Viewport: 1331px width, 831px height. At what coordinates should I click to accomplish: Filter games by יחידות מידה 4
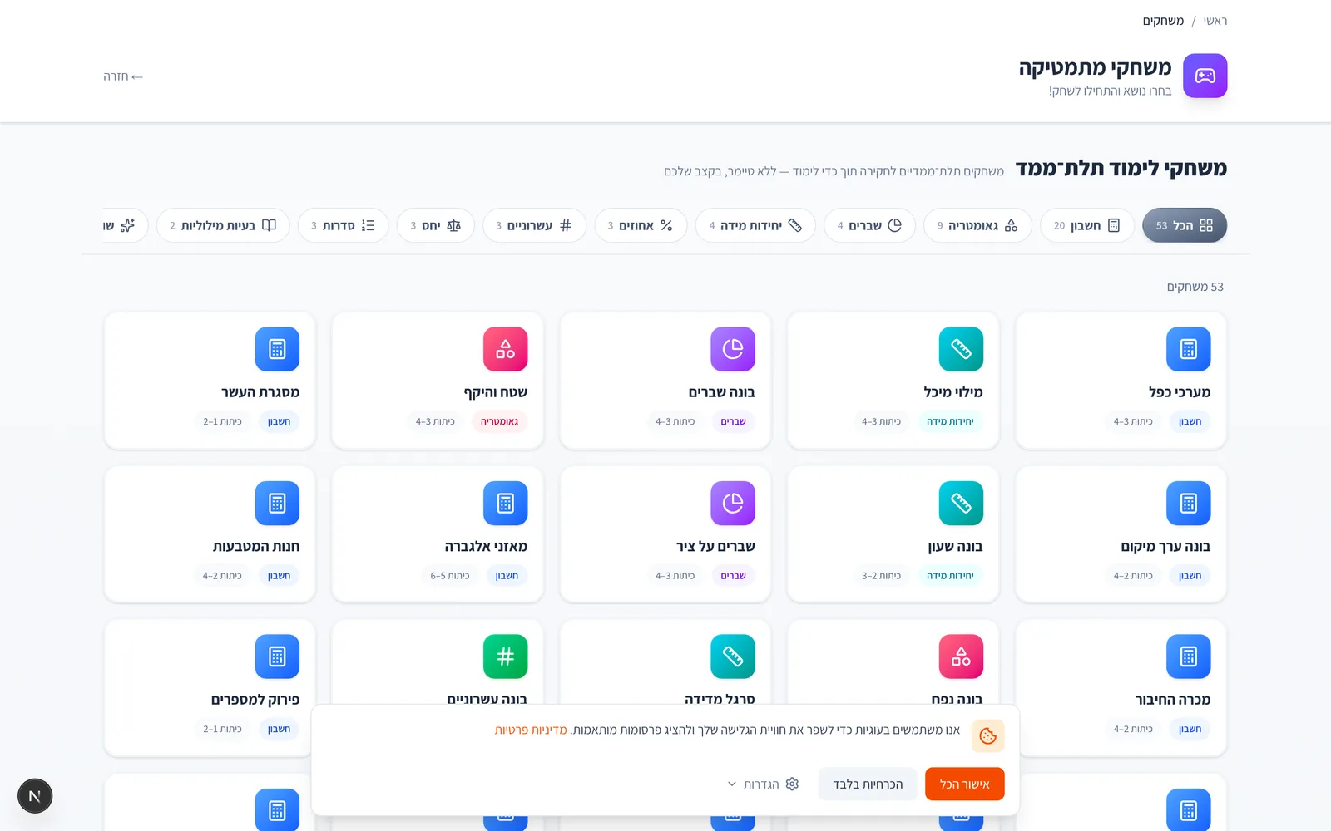point(755,225)
